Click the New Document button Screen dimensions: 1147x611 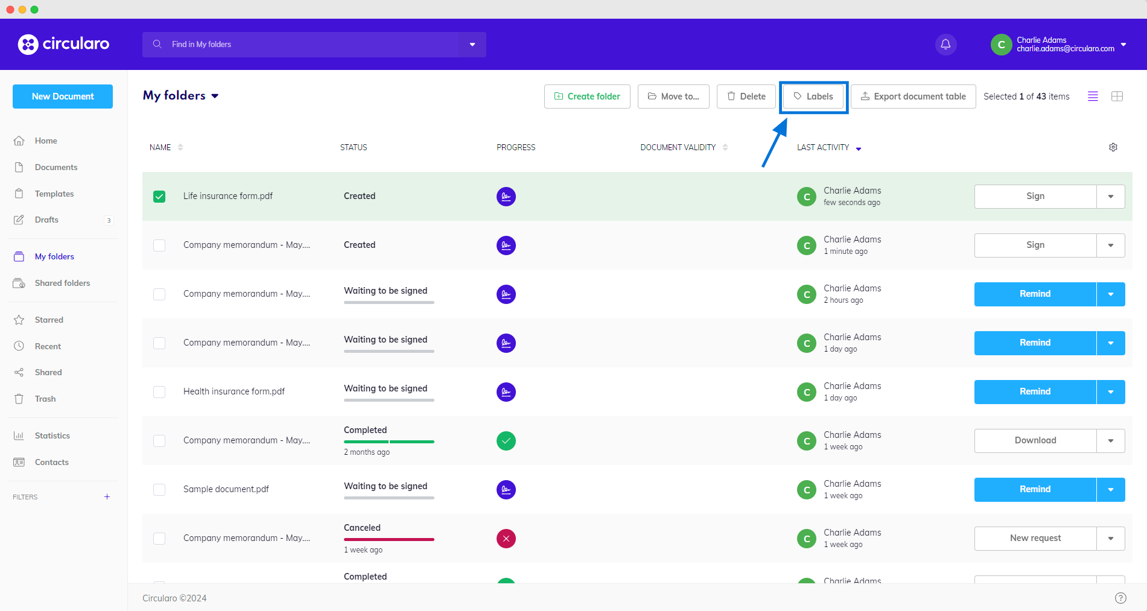pyautogui.click(x=63, y=97)
